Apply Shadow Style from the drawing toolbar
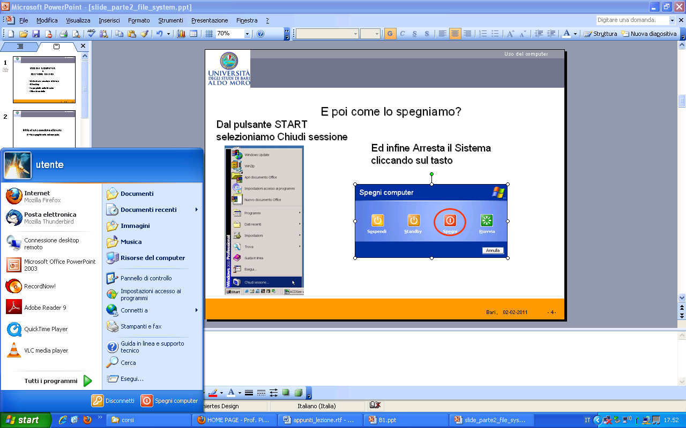The image size is (686, 428). (286, 393)
